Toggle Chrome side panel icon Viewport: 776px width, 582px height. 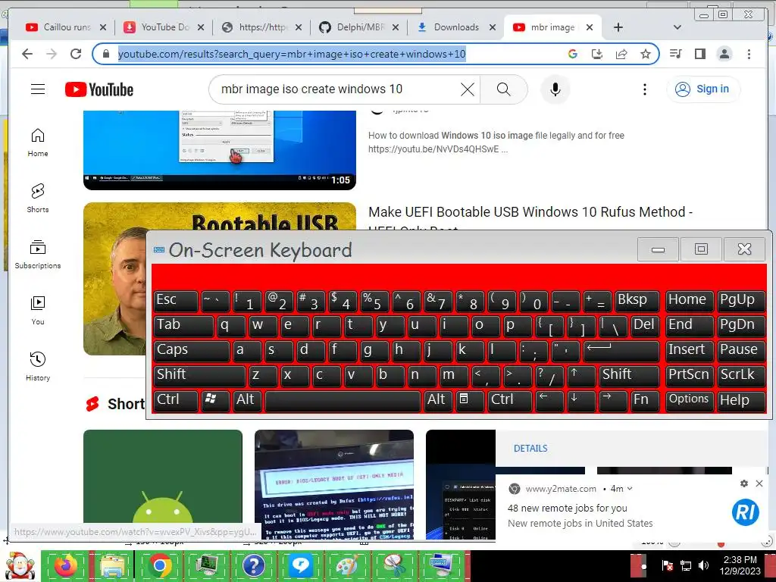point(699,54)
